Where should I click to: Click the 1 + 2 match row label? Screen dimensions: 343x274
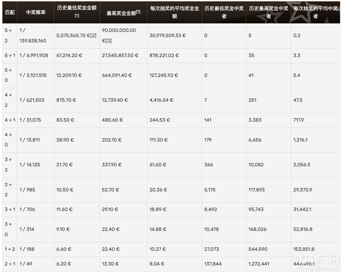[10, 249]
